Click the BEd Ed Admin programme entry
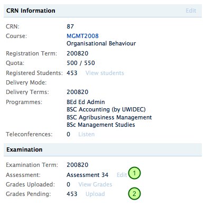Viewport: 205px width, 215px height. [x=86, y=102]
